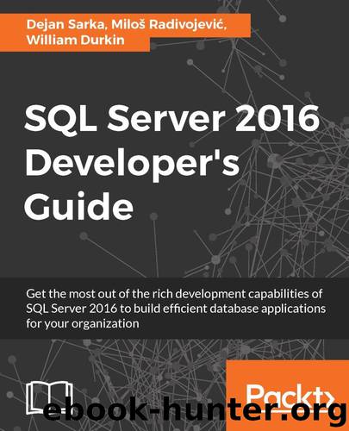Click author name William Durkin
Screen dimensions: 349x431
(76, 40)
